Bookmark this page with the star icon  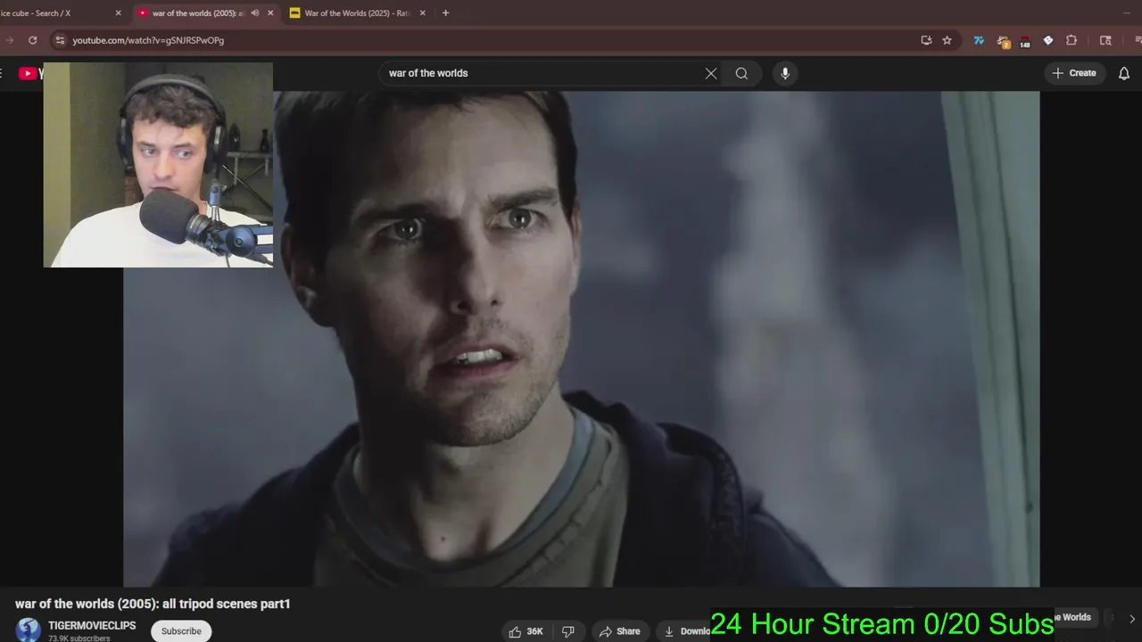(948, 40)
